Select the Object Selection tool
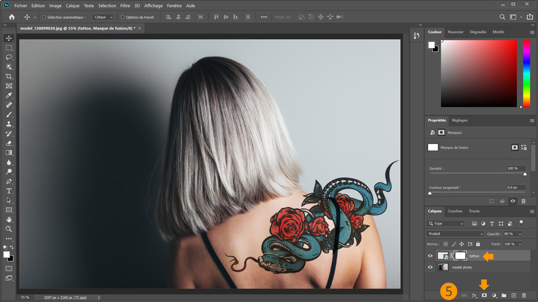 [x=9, y=67]
